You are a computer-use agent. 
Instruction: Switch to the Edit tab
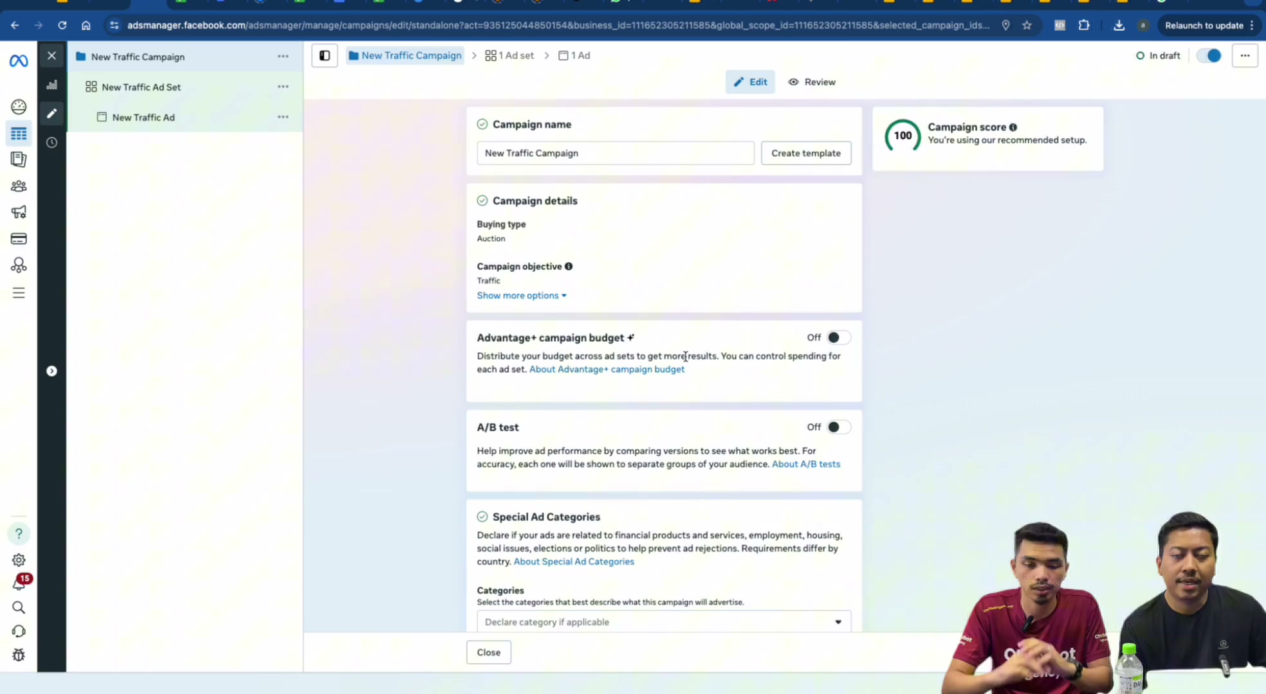750,82
